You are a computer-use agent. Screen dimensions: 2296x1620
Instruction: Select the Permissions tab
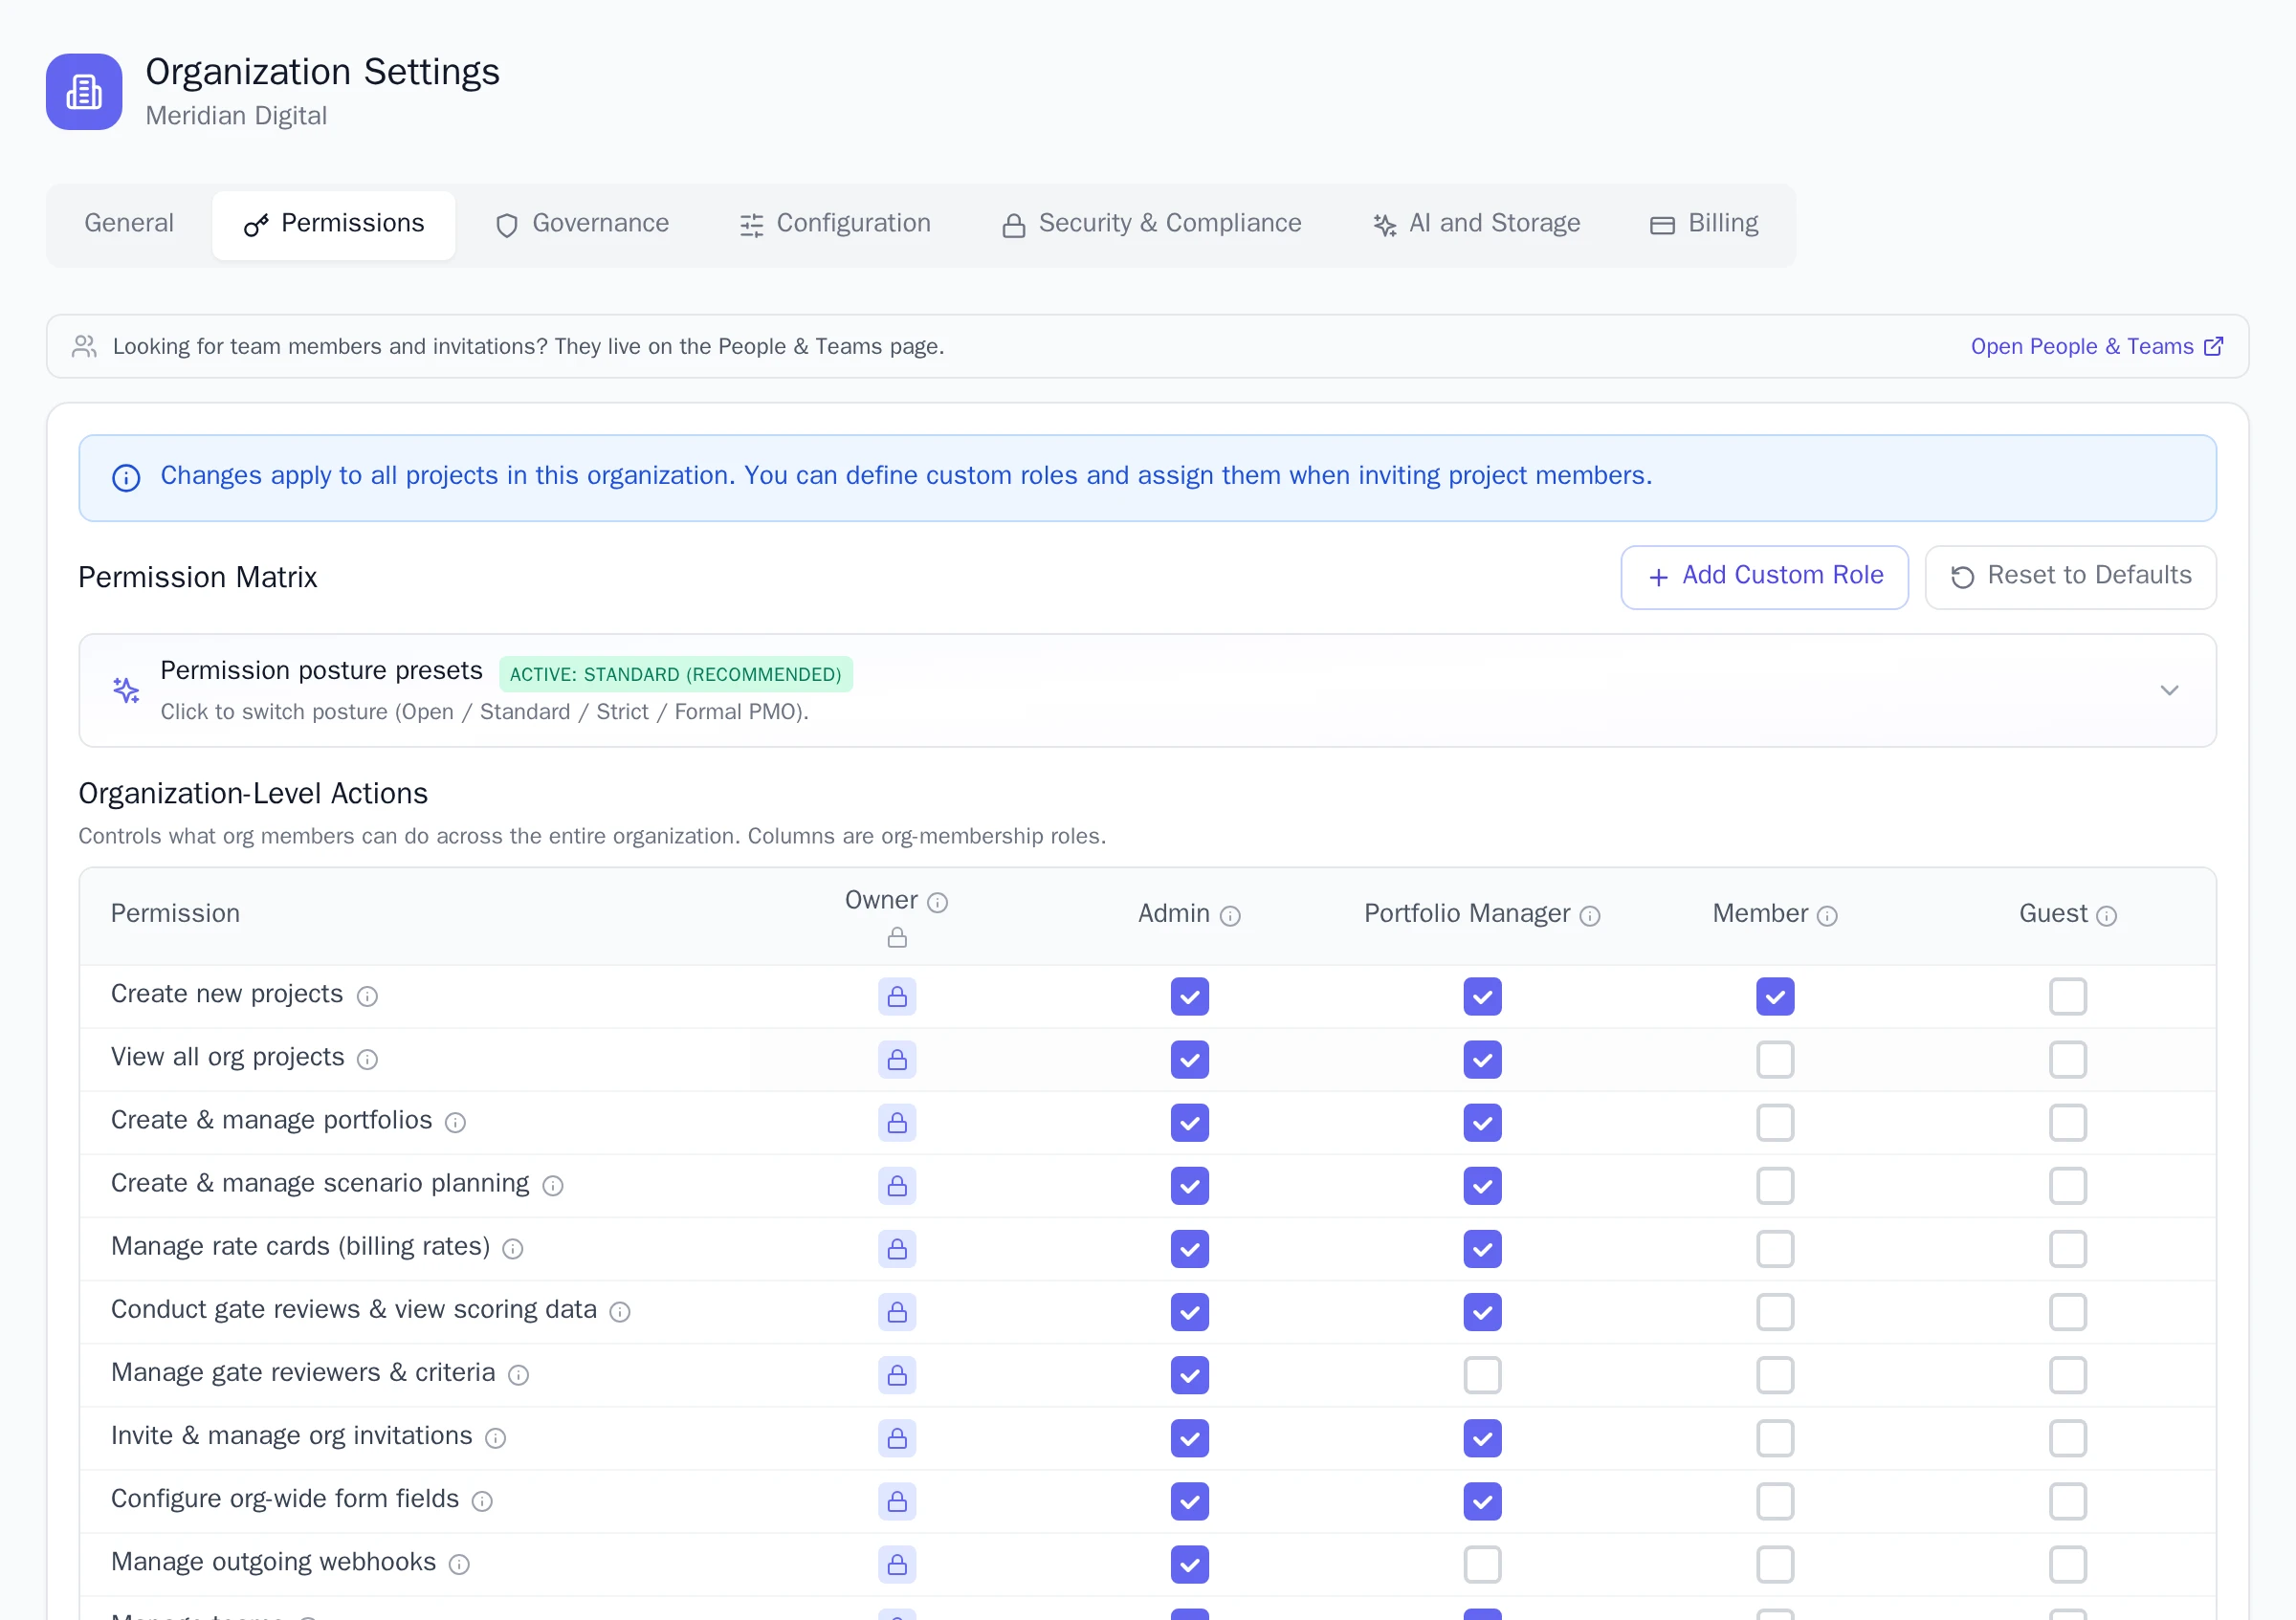point(334,225)
